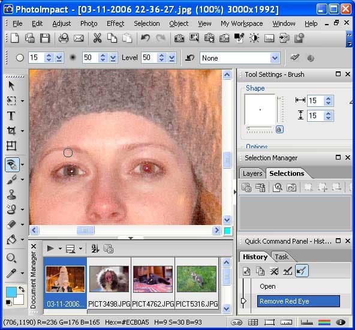Open the My Workspace menu
Screen dimensions: 355x330
coord(242,23)
